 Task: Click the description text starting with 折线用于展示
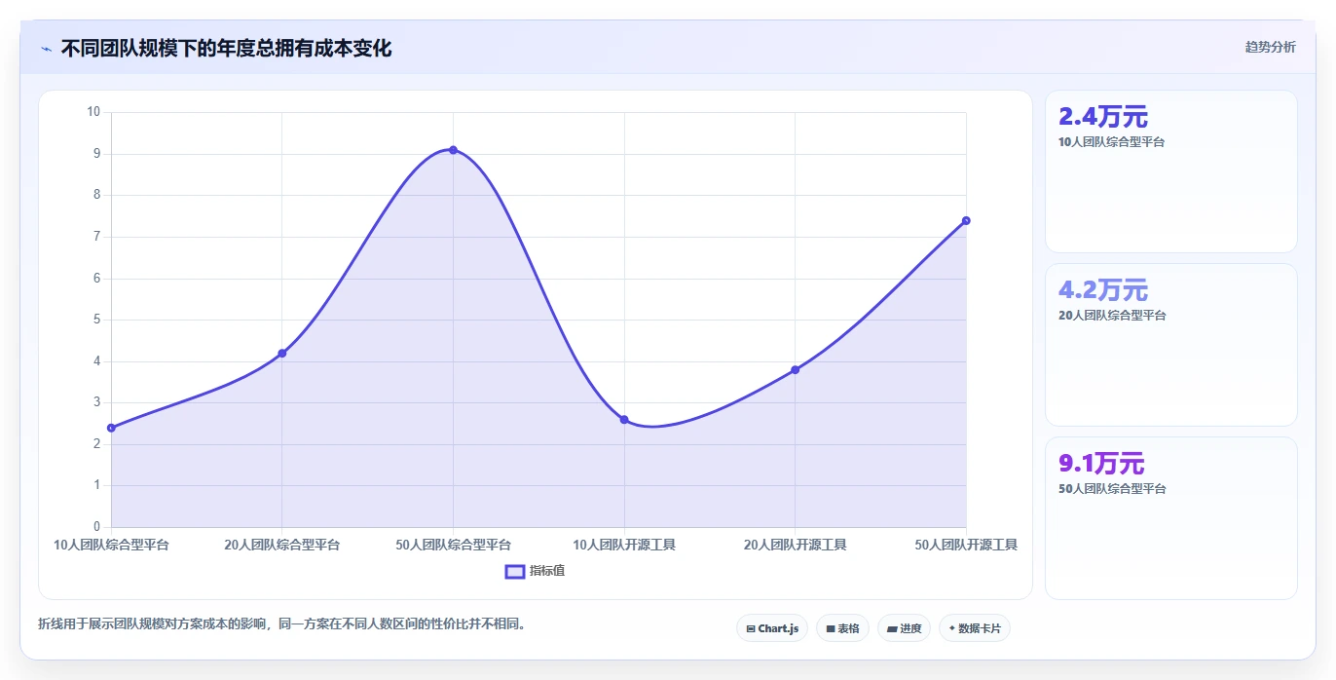(x=282, y=623)
